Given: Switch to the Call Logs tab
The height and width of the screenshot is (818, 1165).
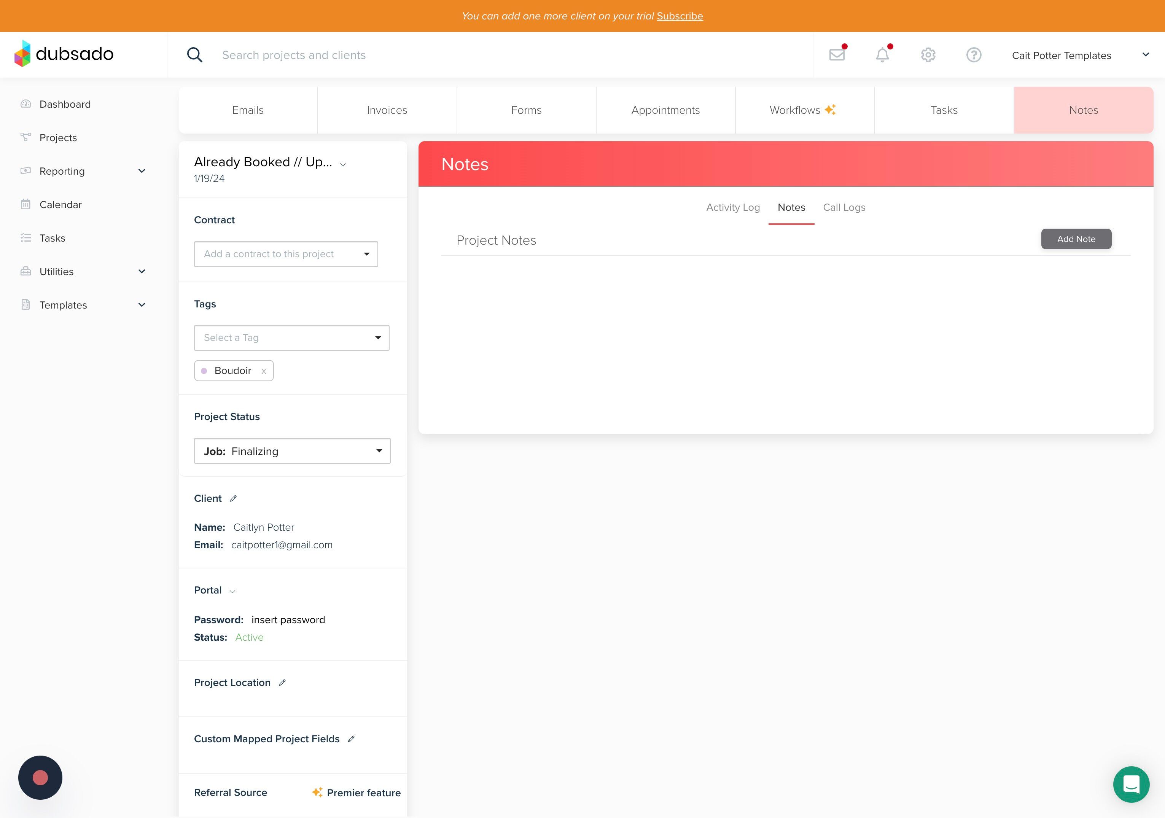Looking at the screenshot, I should click(844, 208).
